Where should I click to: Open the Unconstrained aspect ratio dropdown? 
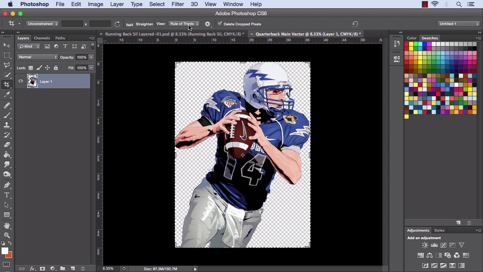click(42, 24)
